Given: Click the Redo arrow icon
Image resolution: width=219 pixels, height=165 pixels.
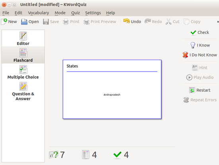Looking at the screenshot, I should point(148,21).
